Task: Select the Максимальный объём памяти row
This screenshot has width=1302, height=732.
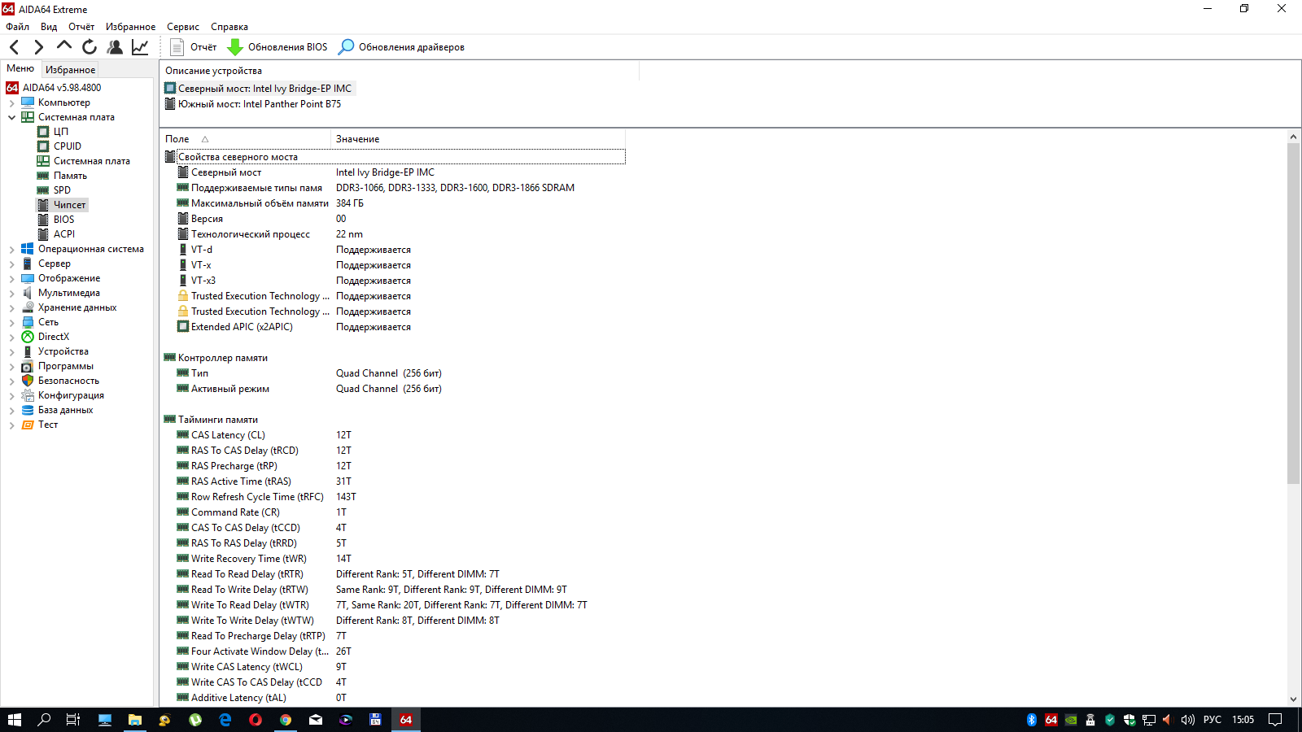Action: click(395, 203)
